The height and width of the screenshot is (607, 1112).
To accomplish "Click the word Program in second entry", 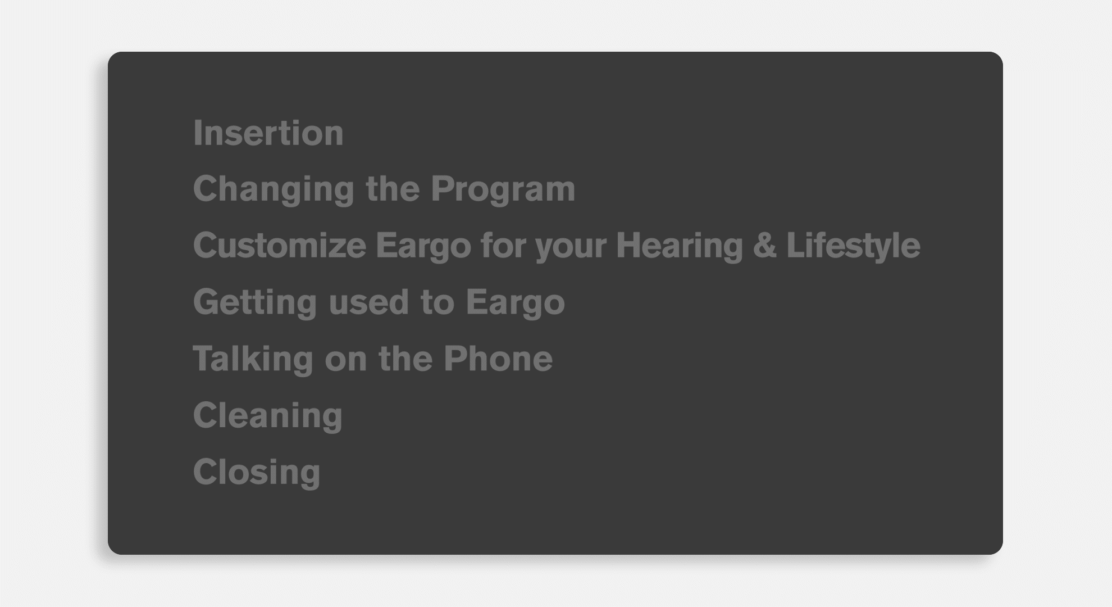I will [x=503, y=190].
